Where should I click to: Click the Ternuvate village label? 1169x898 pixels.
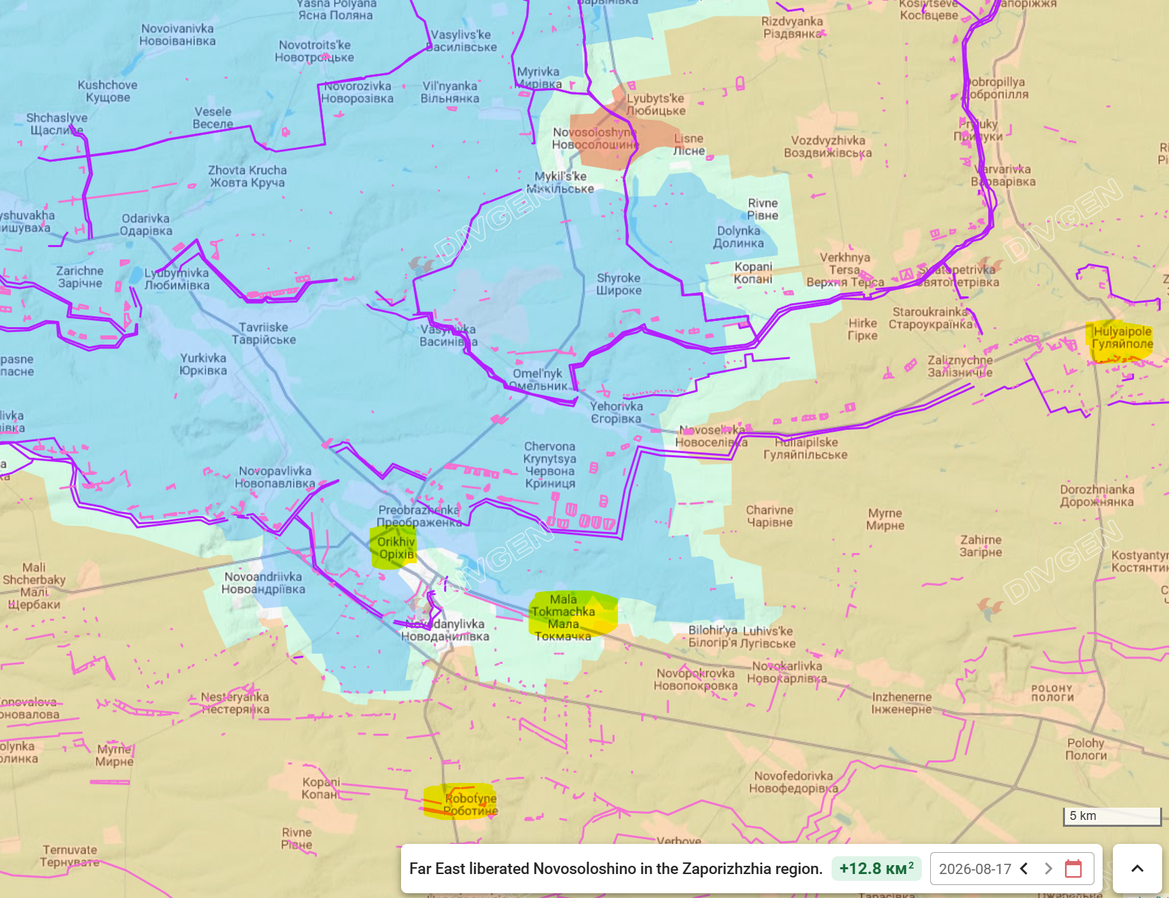click(x=70, y=856)
